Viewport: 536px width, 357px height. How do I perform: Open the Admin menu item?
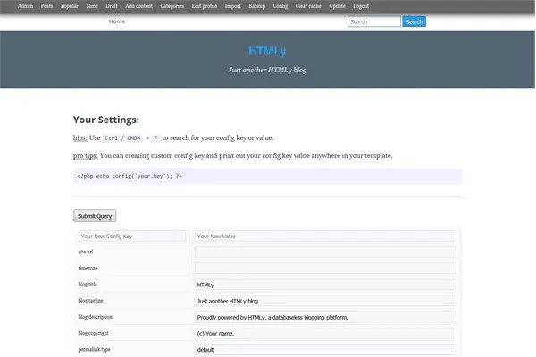pos(26,5)
